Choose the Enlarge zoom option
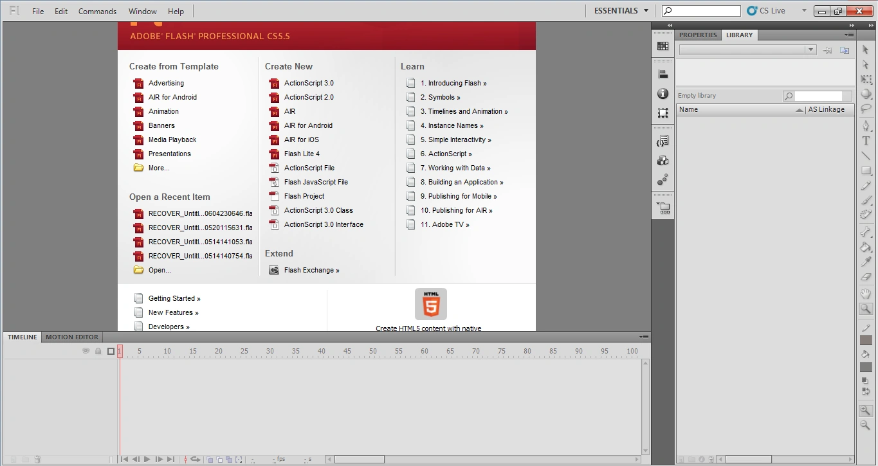 pos(866,411)
